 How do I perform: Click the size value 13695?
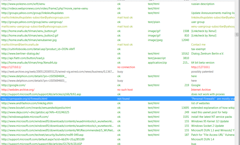[185, 108]
